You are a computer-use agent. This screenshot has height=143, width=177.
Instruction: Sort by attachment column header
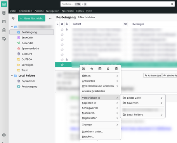(x=67, y=24)
